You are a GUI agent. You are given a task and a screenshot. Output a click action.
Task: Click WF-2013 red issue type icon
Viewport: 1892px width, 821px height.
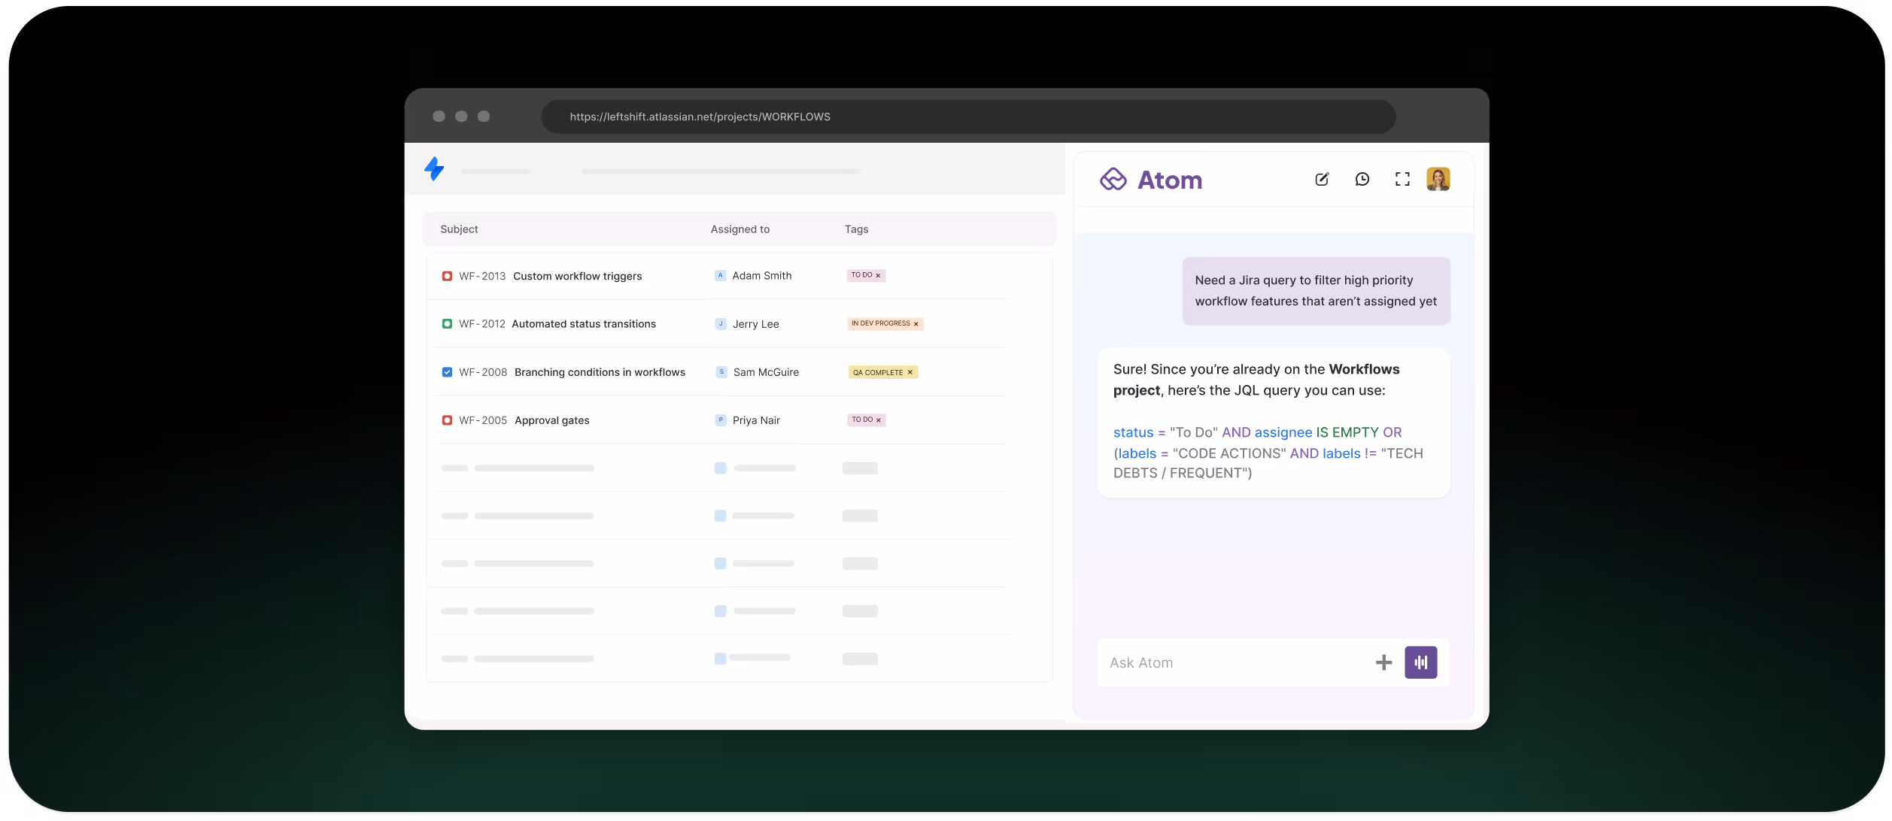tap(447, 276)
